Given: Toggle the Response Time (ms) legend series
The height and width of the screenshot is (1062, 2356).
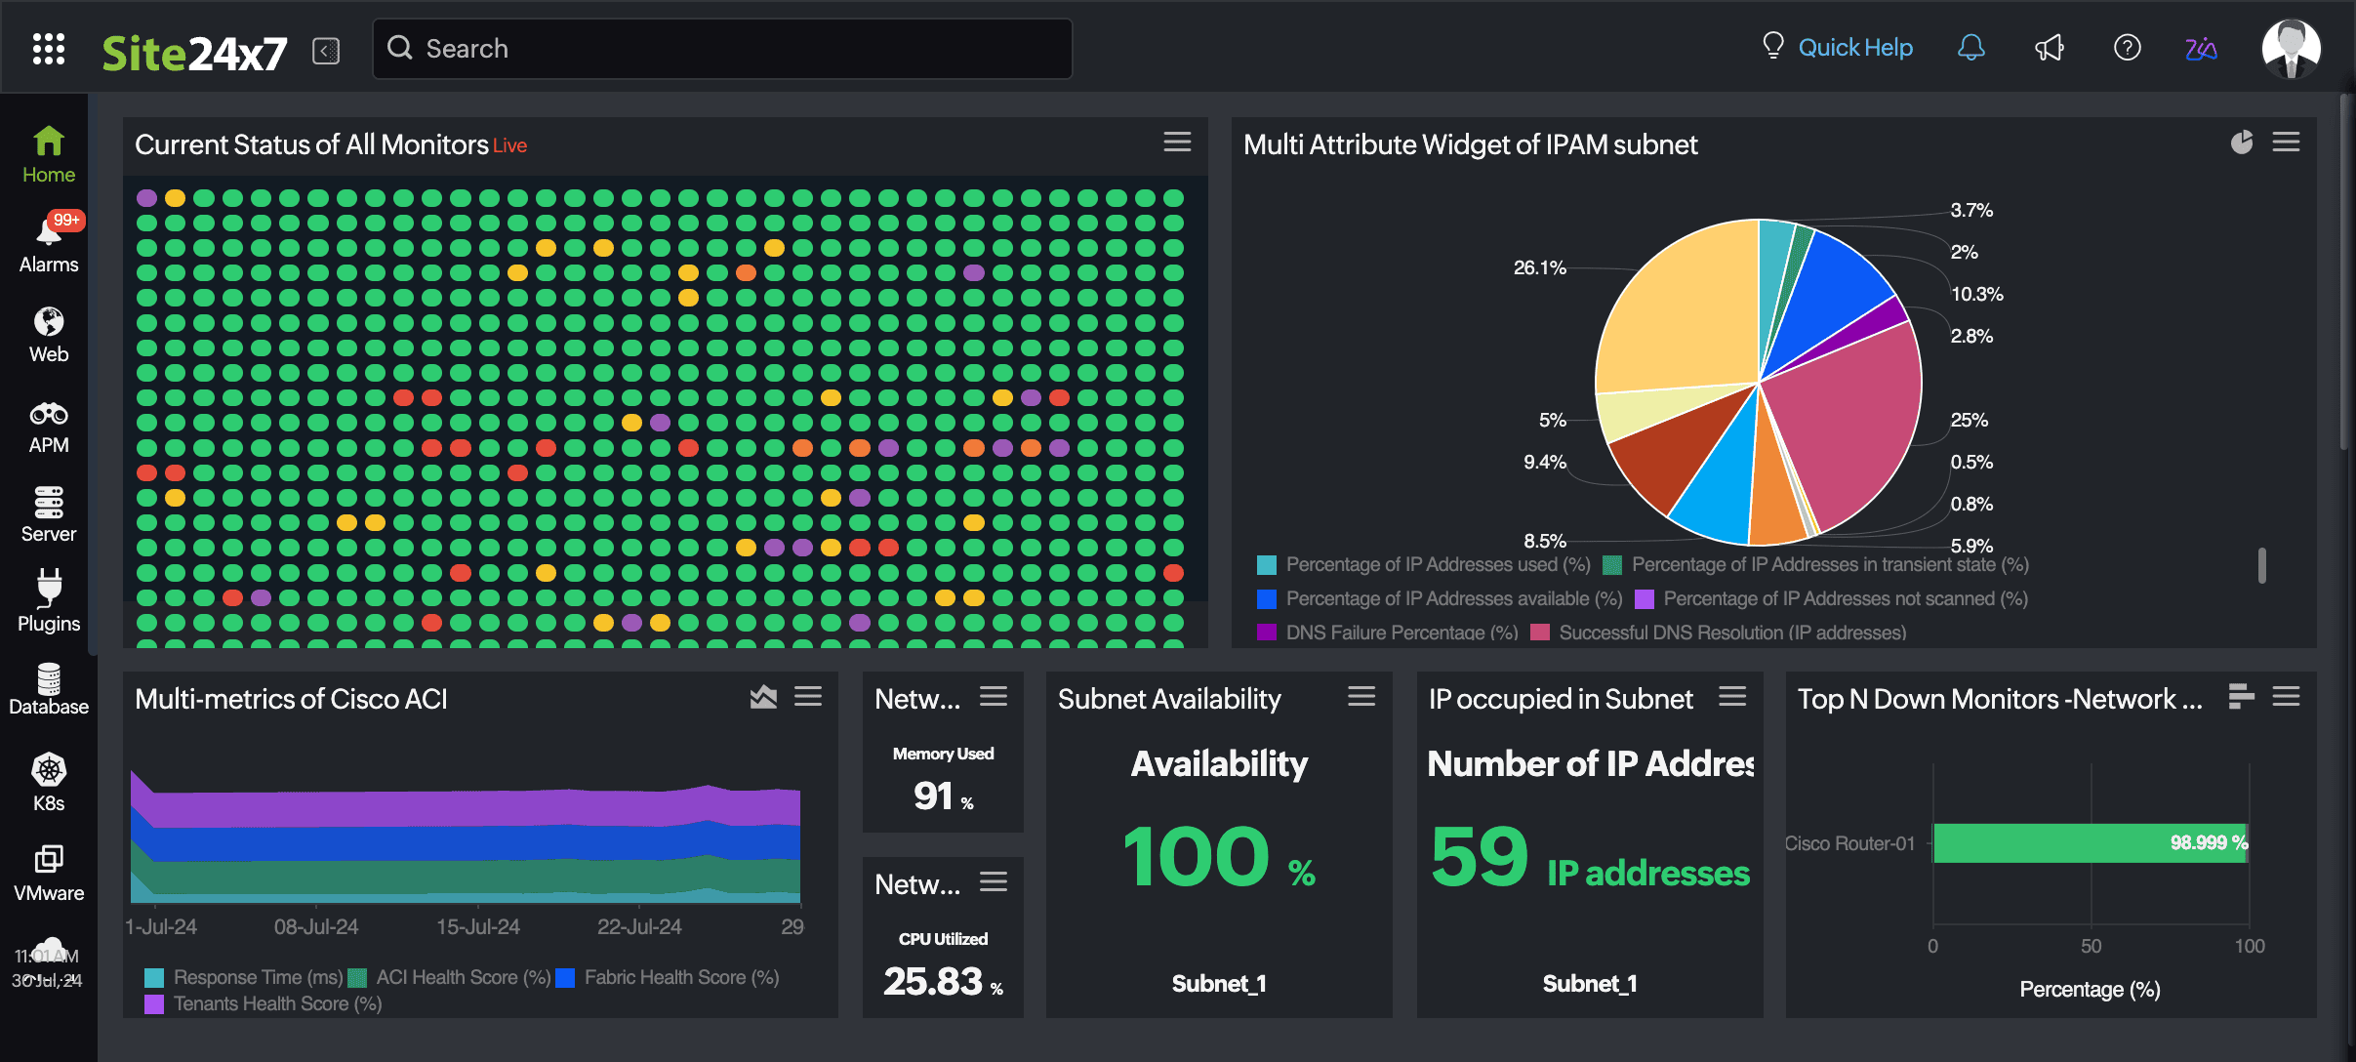Looking at the screenshot, I should tap(258, 977).
